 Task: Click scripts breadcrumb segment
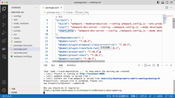(68, 12)
